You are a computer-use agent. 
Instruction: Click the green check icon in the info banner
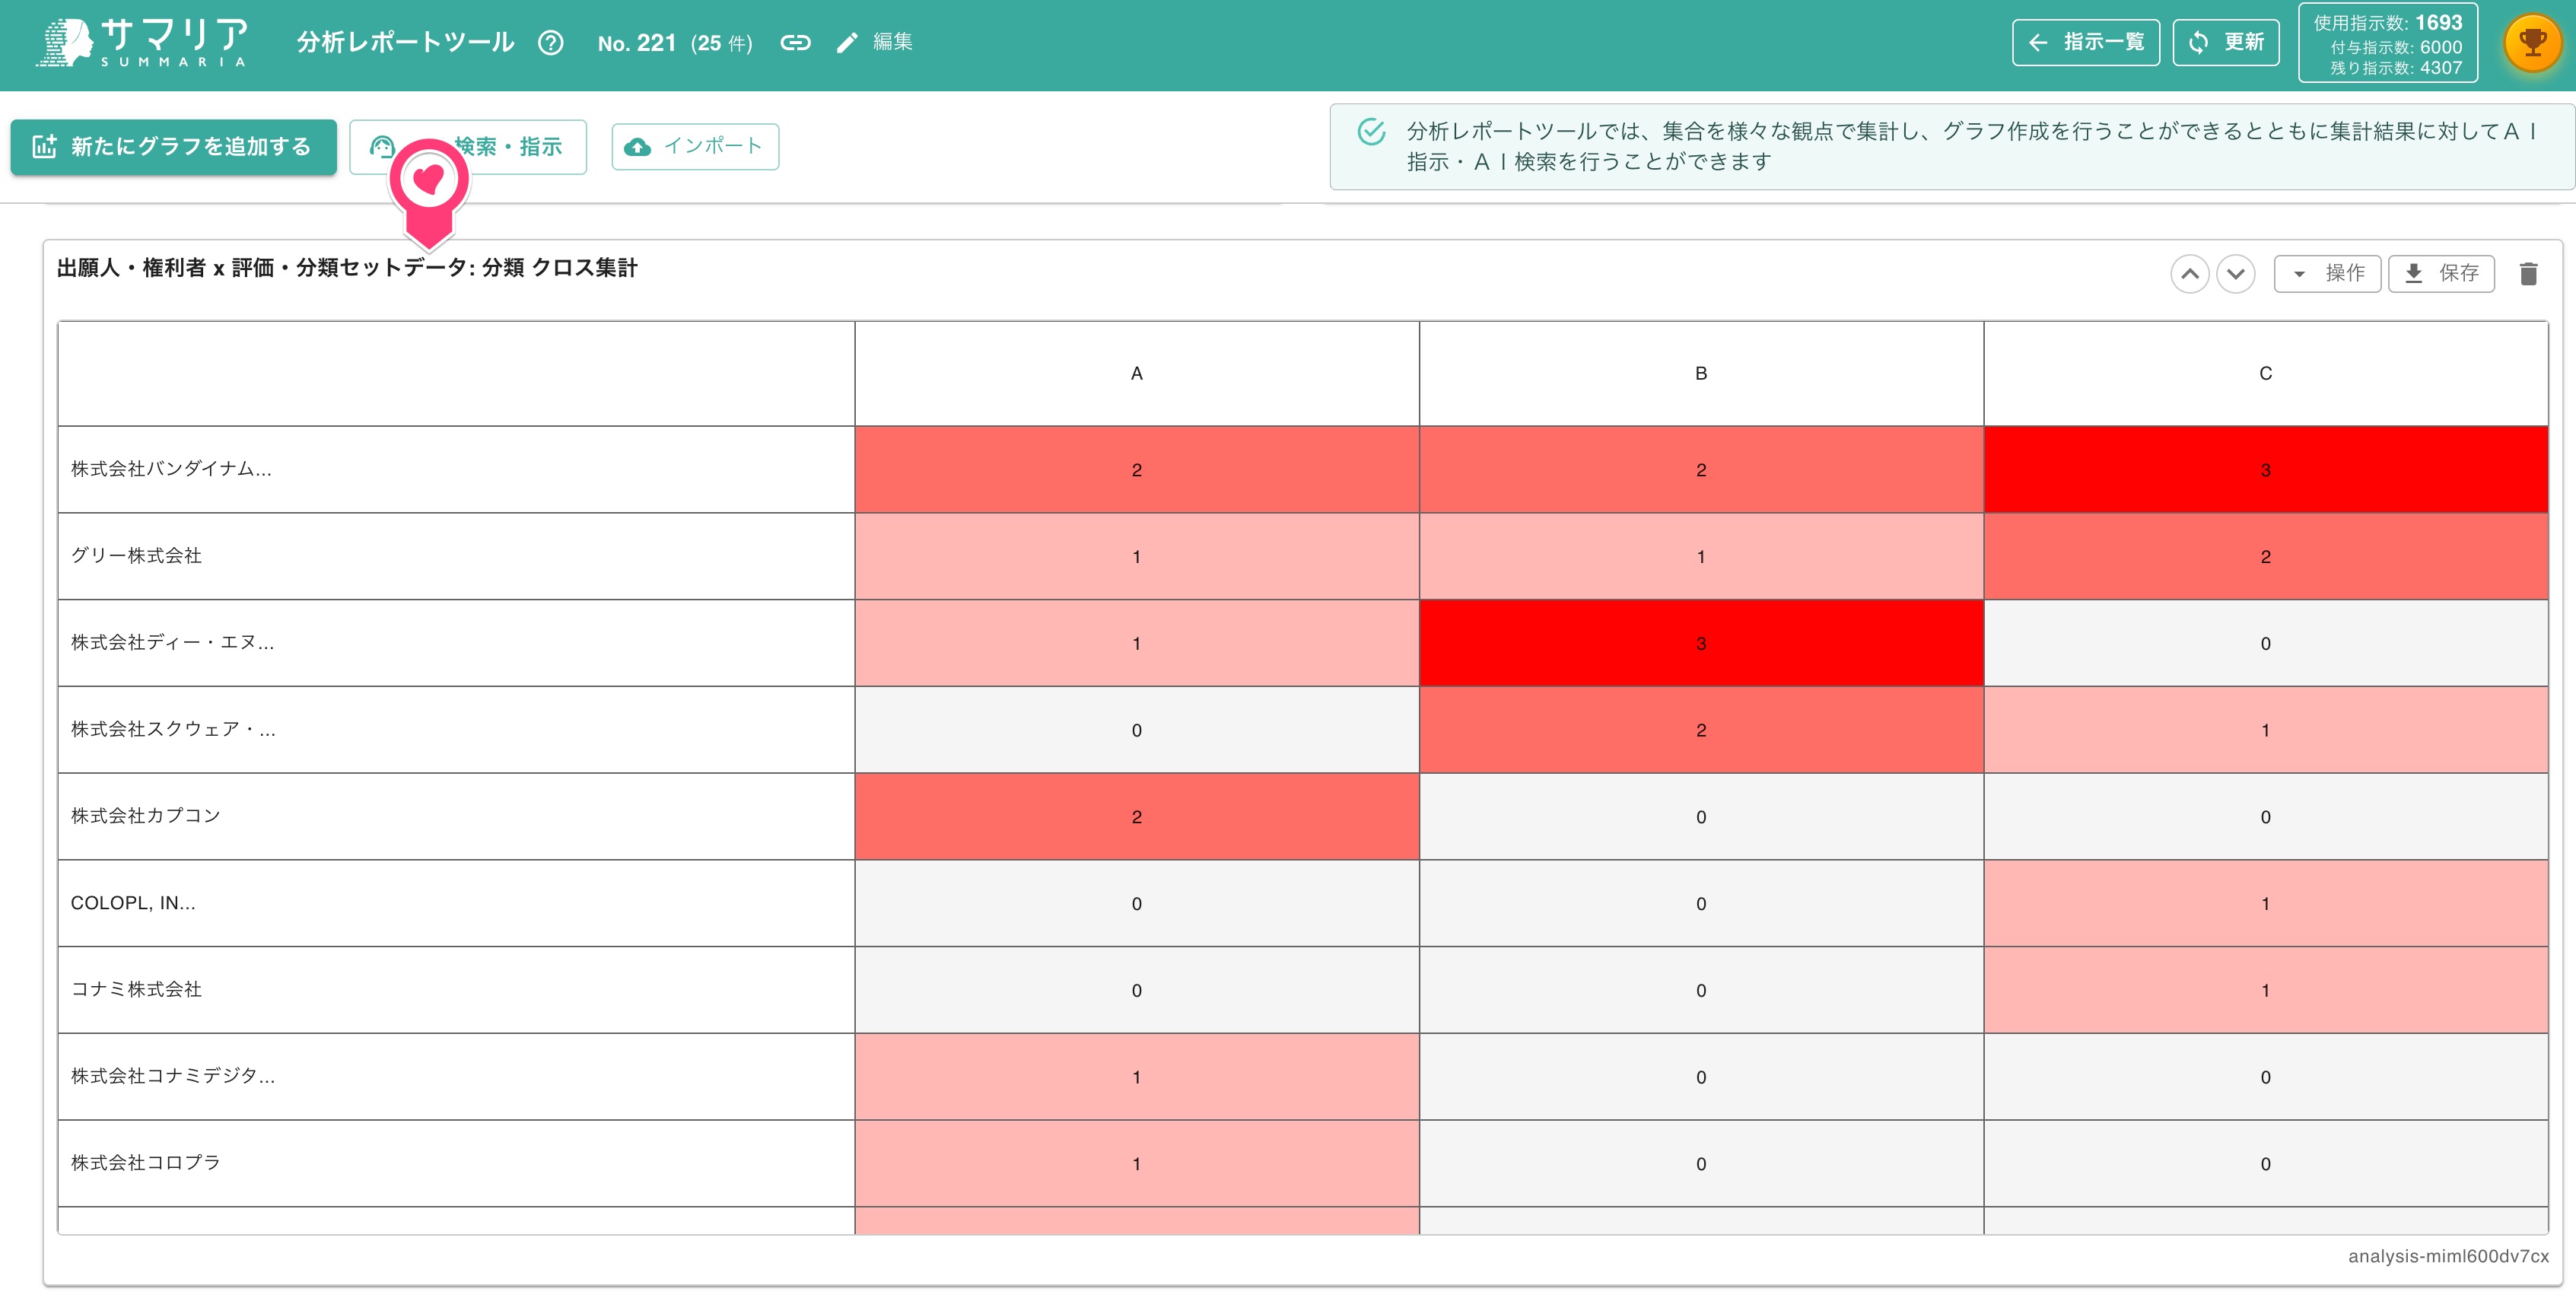(1371, 132)
